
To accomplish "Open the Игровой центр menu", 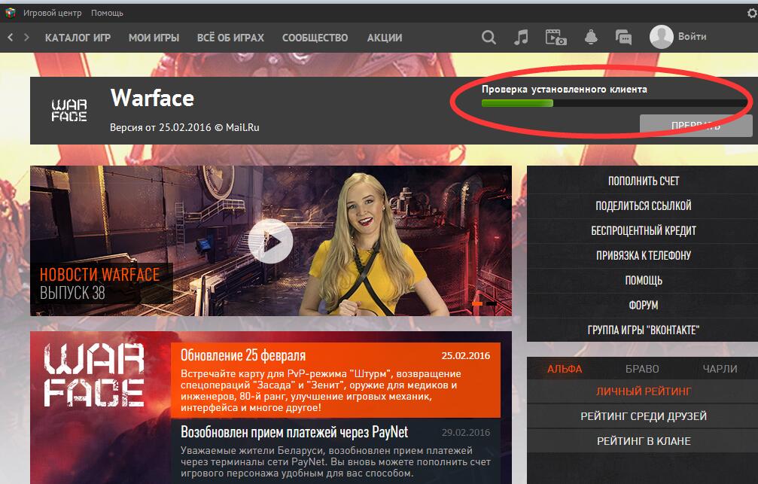I will click(x=53, y=13).
